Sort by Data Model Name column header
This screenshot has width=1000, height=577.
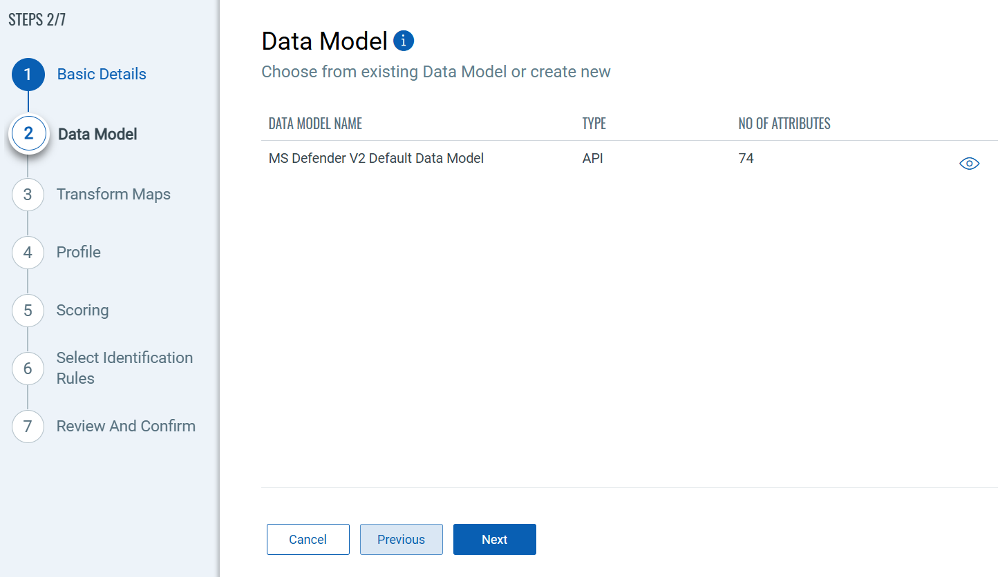[315, 124]
